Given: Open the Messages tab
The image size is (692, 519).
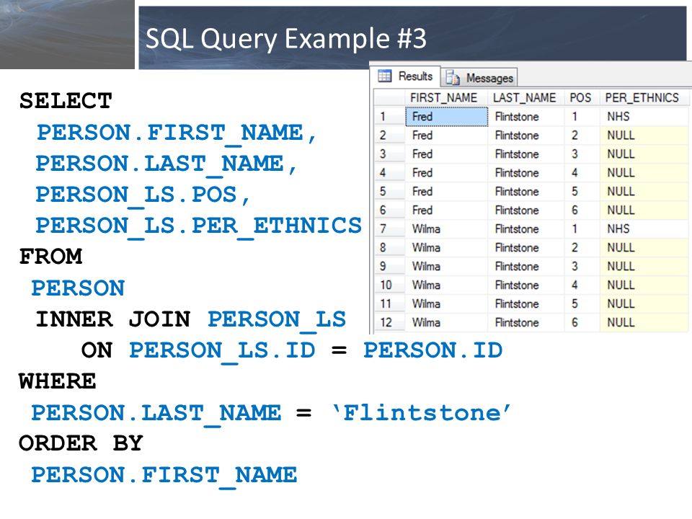Looking at the screenshot, I should pyautogui.click(x=479, y=78).
